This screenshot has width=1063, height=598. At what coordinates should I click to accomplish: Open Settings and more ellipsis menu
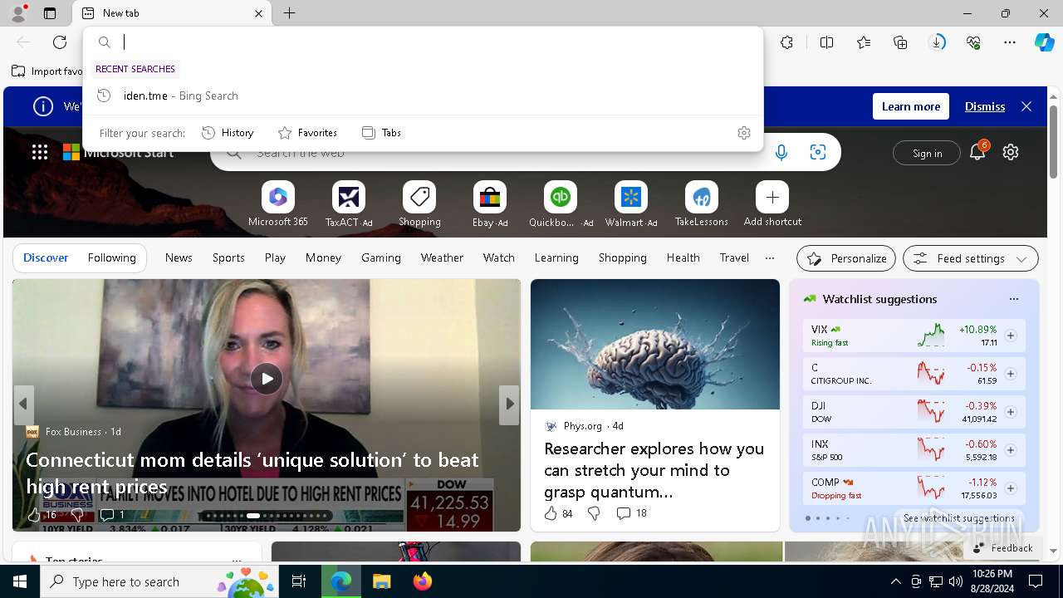point(1010,42)
